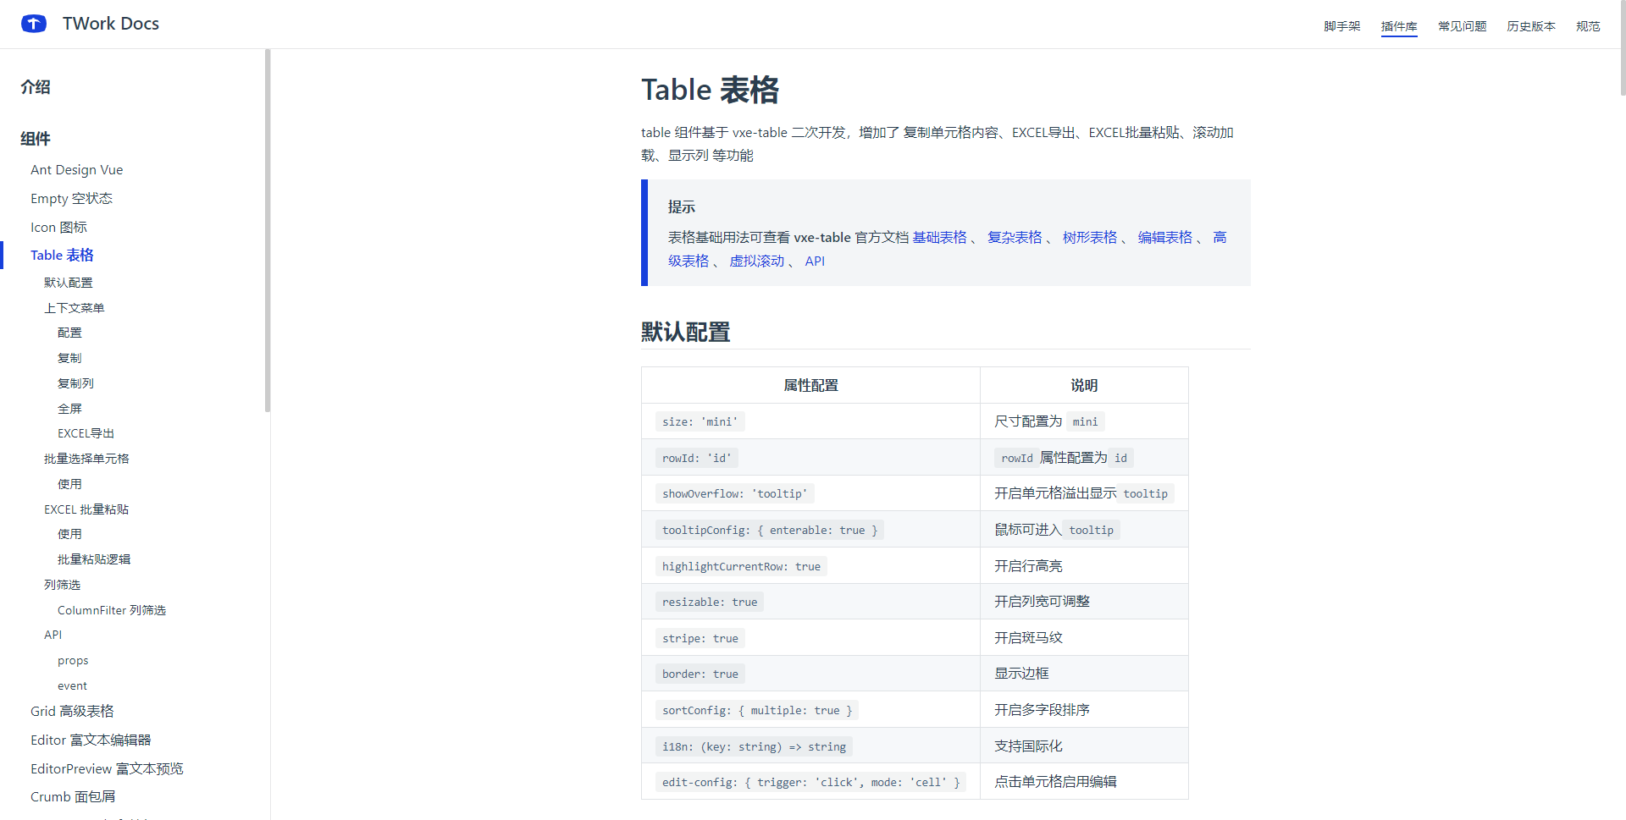Open the 脚手架 navigation item

click(1341, 26)
